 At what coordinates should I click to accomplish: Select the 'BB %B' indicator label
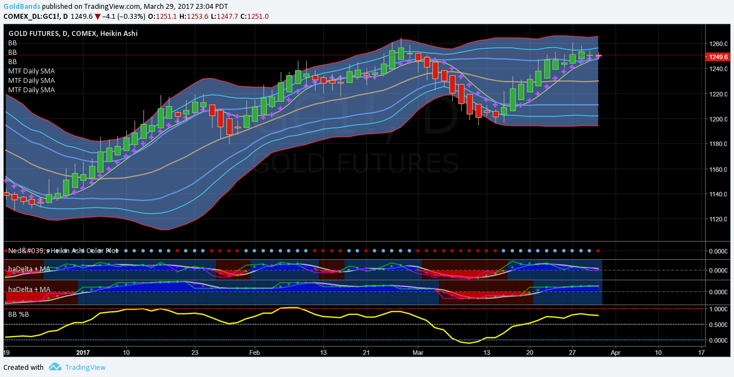(x=19, y=314)
